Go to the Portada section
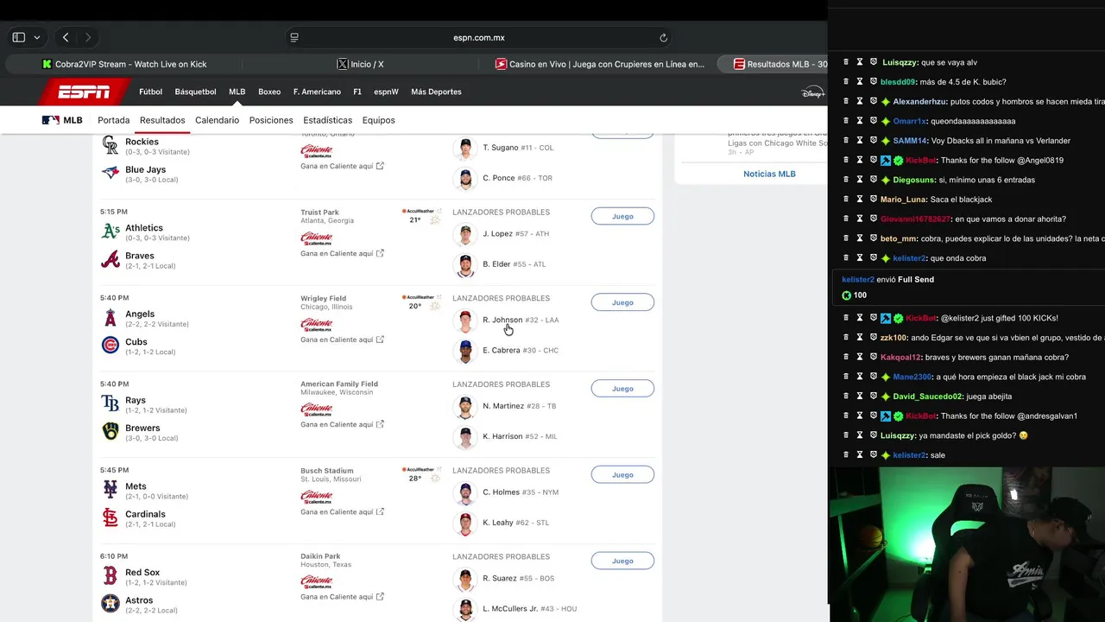 [x=114, y=120]
